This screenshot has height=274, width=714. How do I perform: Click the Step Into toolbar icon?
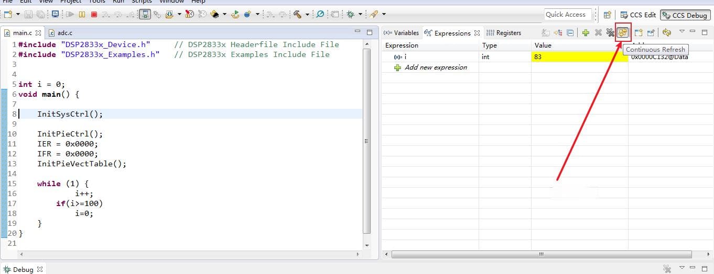click(105, 14)
